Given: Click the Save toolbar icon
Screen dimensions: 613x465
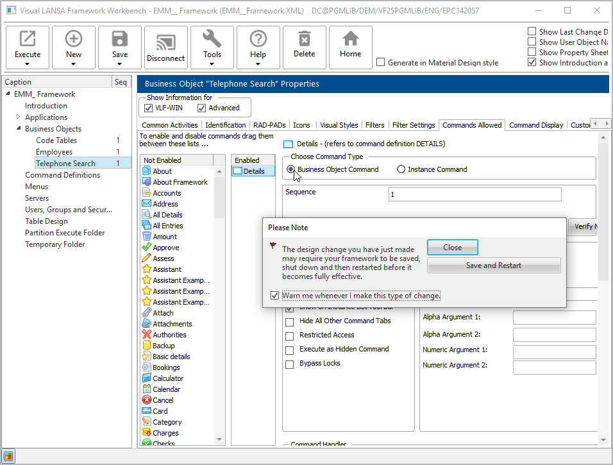Looking at the screenshot, I should (x=120, y=40).
